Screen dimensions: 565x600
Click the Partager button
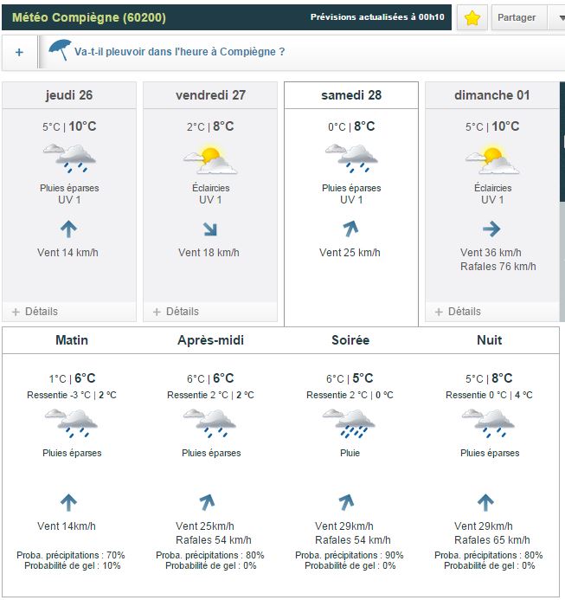[x=517, y=17]
